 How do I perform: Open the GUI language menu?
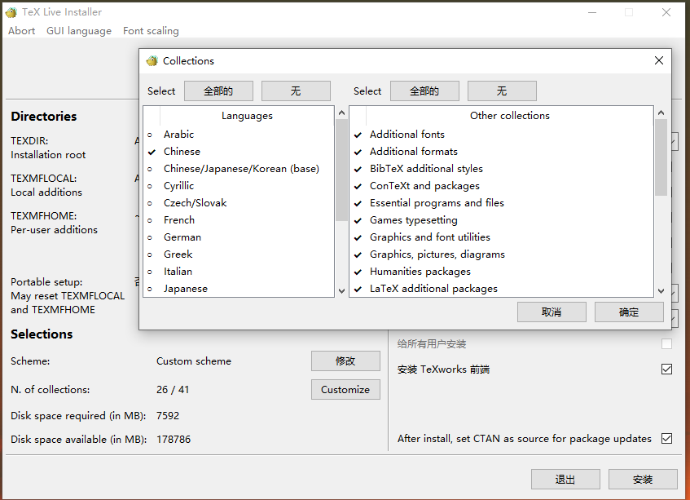(x=79, y=31)
